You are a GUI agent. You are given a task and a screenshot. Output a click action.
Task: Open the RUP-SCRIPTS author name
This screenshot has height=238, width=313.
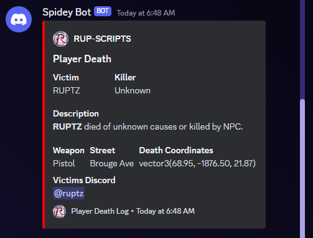tap(102, 39)
